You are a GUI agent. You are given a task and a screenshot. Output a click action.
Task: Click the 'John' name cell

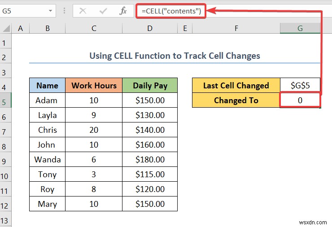pyautogui.click(x=48, y=144)
